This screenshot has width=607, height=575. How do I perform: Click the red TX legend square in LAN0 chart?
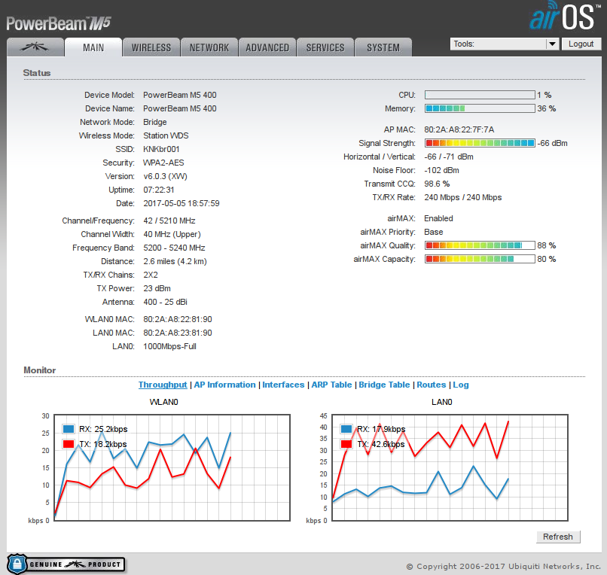pyautogui.click(x=346, y=444)
